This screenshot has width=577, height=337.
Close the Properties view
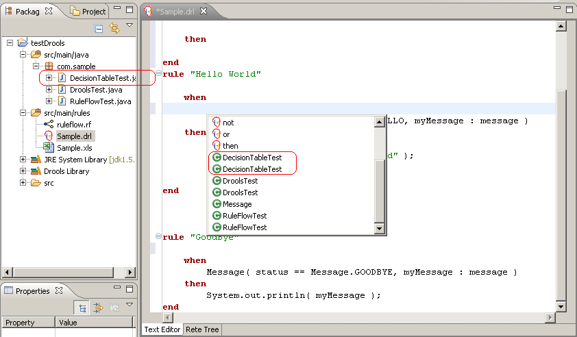[59, 290]
